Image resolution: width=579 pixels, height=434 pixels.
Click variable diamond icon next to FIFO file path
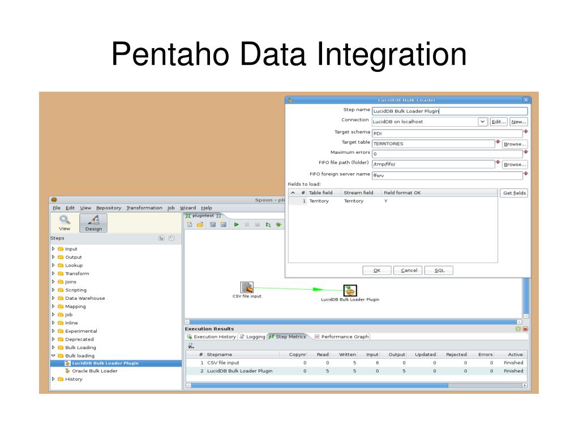click(497, 162)
